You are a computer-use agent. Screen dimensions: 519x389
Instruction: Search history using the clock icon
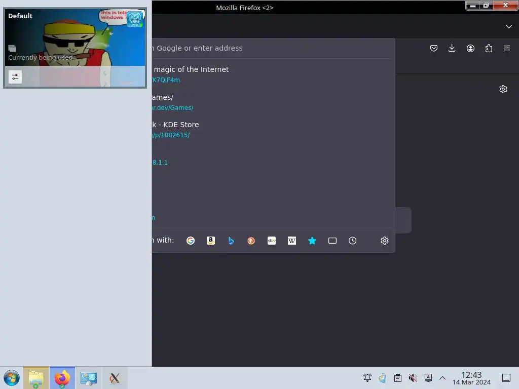tap(353, 241)
